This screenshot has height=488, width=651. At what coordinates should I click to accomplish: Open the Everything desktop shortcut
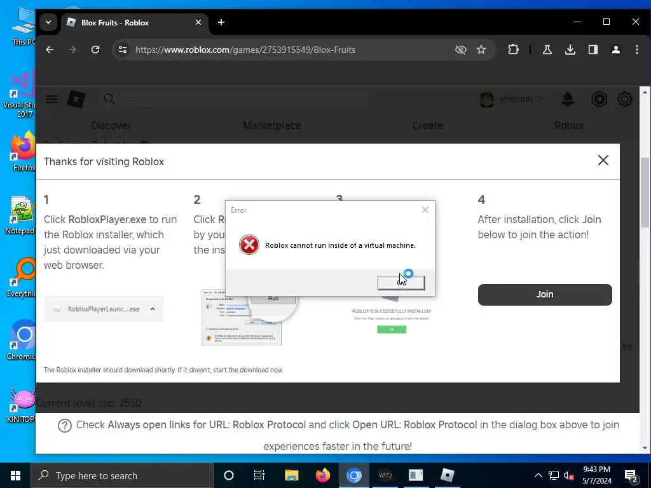point(22,277)
